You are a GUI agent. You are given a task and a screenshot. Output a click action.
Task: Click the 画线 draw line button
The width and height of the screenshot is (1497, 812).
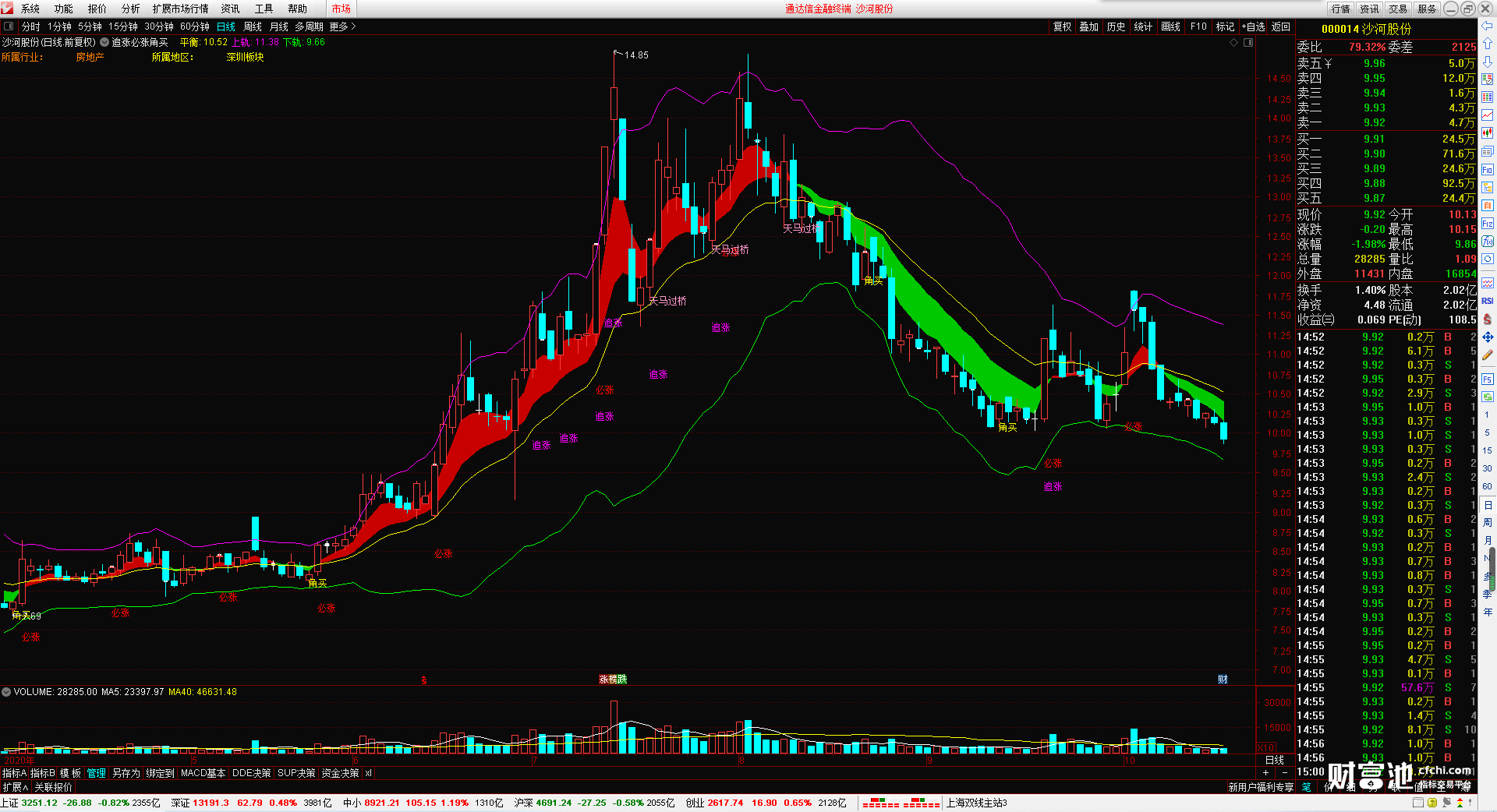(1171, 26)
